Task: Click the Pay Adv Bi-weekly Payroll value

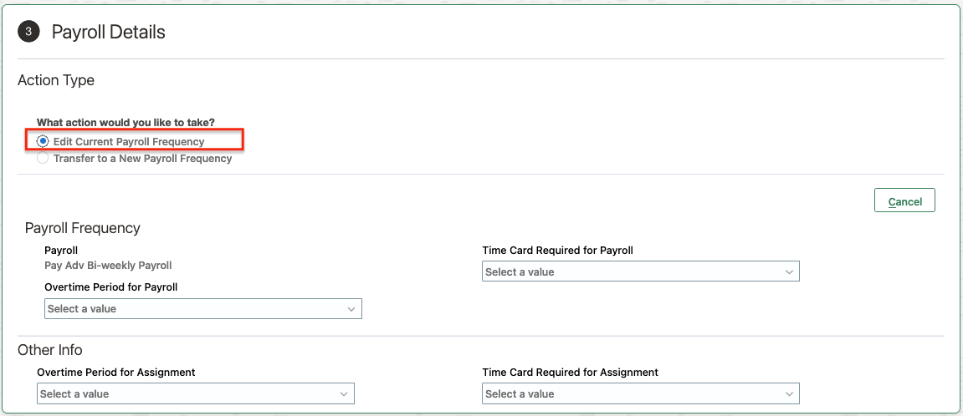Action: pos(108,266)
